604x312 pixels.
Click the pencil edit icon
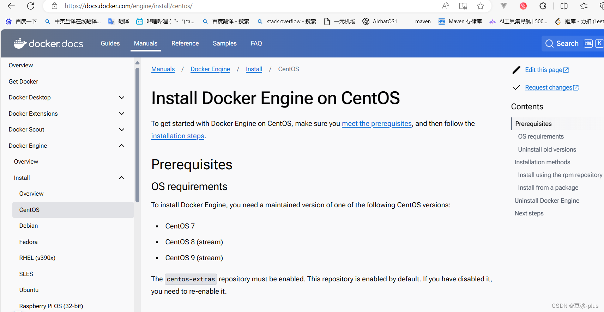[x=517, y=70]
